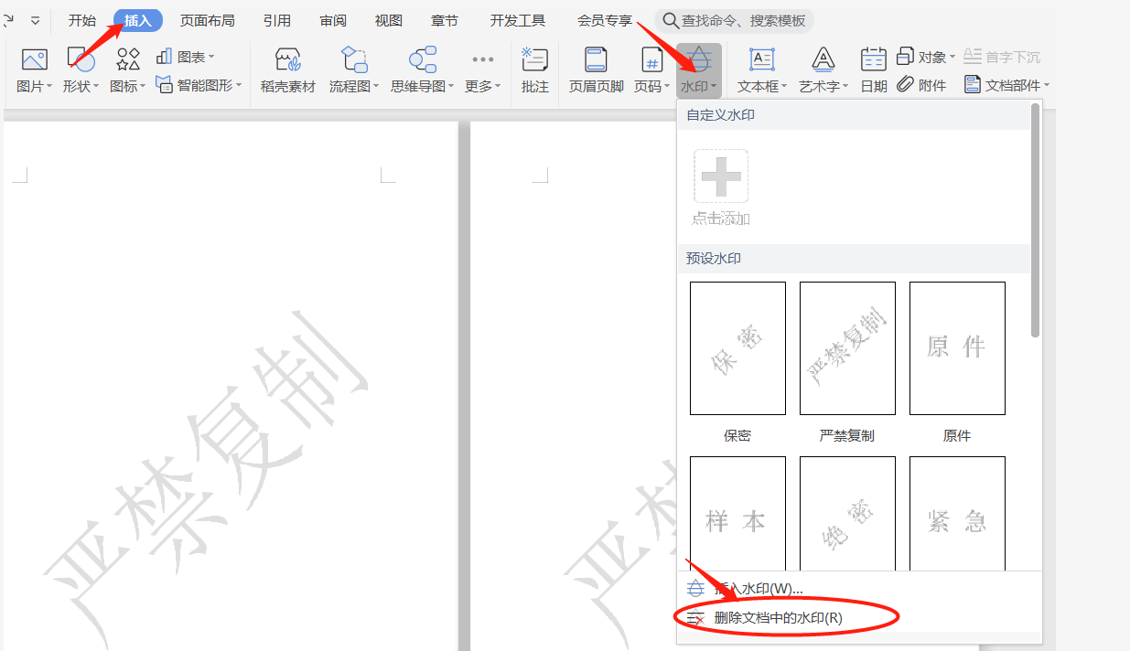This screenshot has width=1130, height=651.
Task: Open the quick access toolbar dropdown
Action: pos(35,20)
